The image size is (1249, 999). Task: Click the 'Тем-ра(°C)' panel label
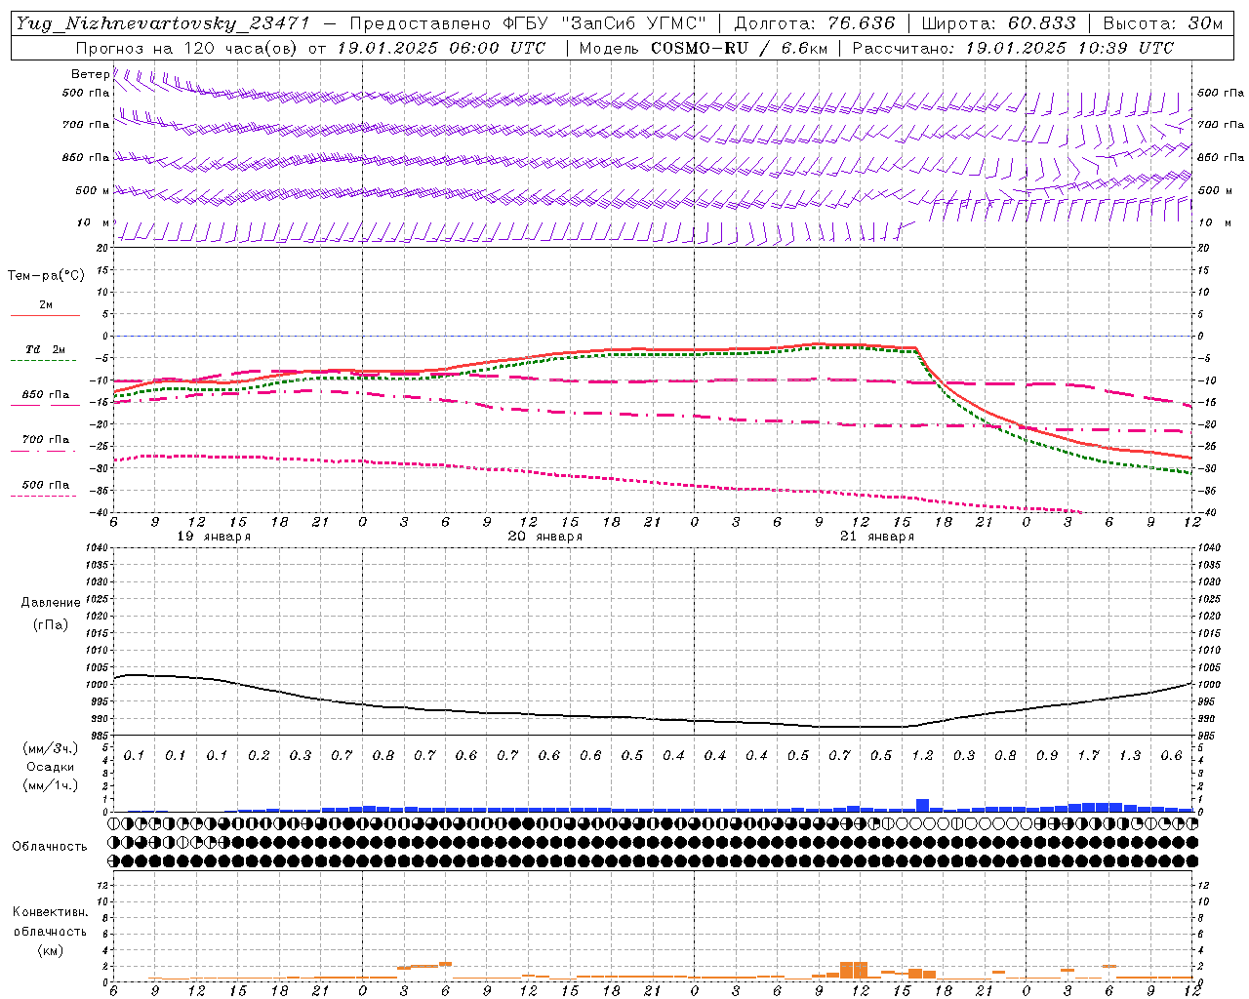(46, 276)
